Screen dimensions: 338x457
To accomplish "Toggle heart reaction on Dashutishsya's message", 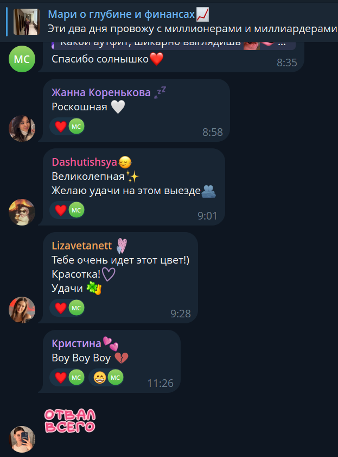I will pyautogui.click(x=67, y=210).
